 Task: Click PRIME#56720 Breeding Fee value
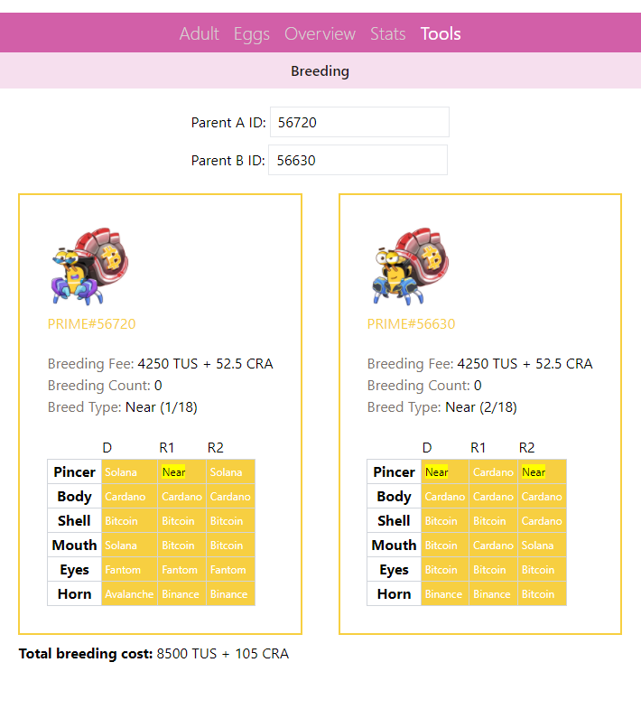205,364
